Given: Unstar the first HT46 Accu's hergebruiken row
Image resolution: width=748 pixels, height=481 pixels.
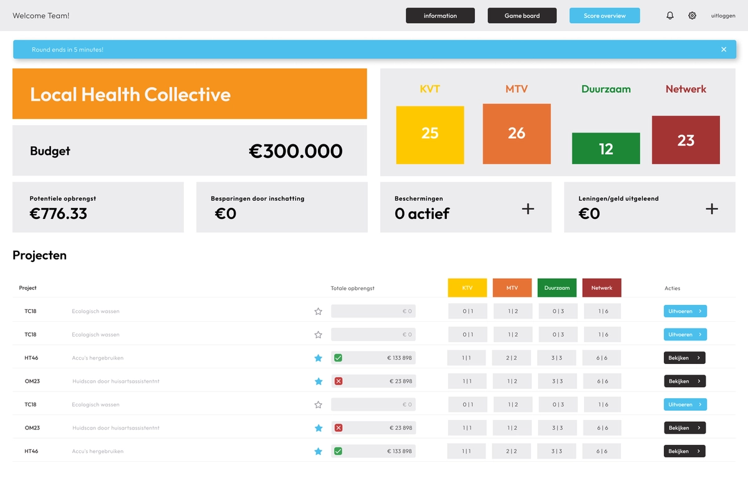Looking at the screenshot, I should 319,358.
